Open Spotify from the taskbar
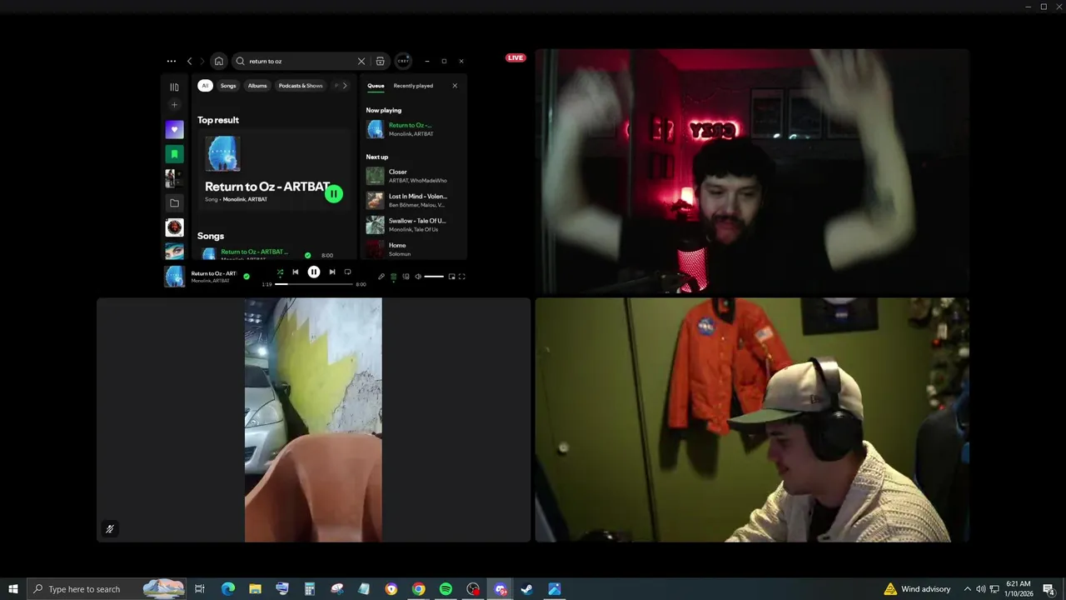Image resolution: width=1066 pixels, height=600 pixels. 446,589
